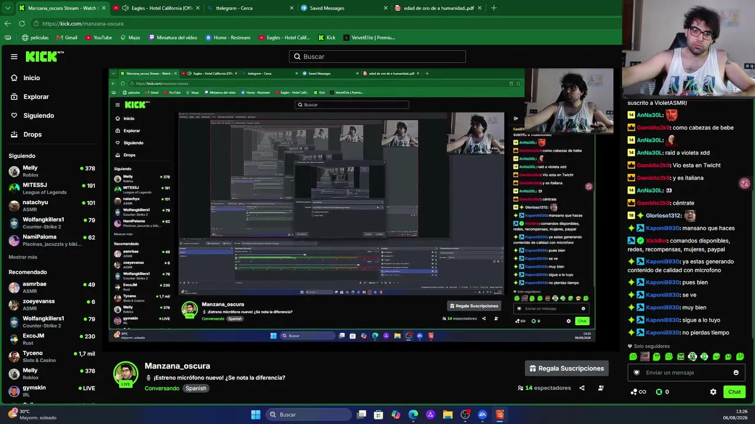
Task: Click the translate icon at chat edge
Action: coord(744,183)
